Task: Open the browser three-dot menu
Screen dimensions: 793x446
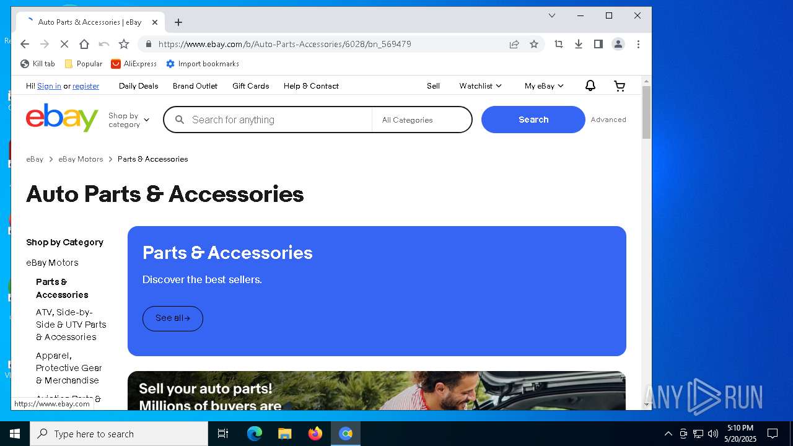Action: pyautogui.click(x=638, y=44)
